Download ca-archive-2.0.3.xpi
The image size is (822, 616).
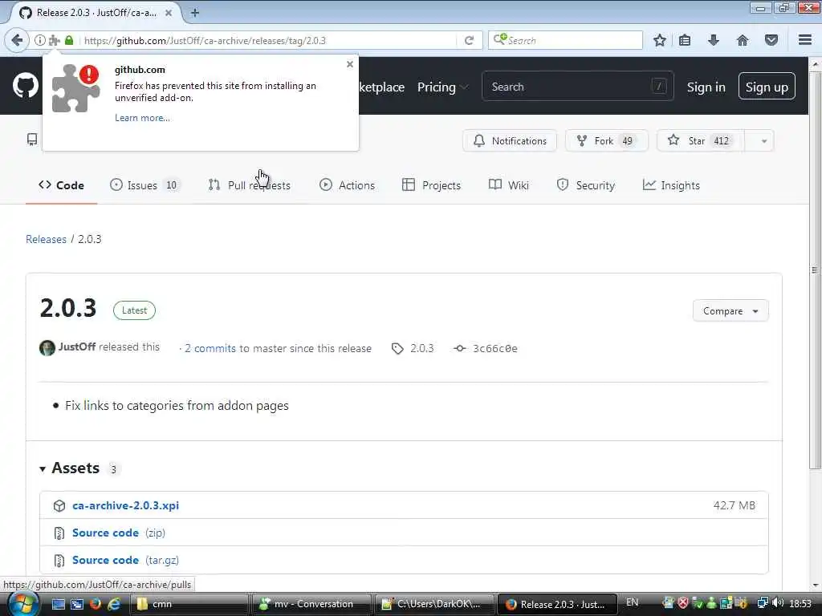click(x=126, y=505)
